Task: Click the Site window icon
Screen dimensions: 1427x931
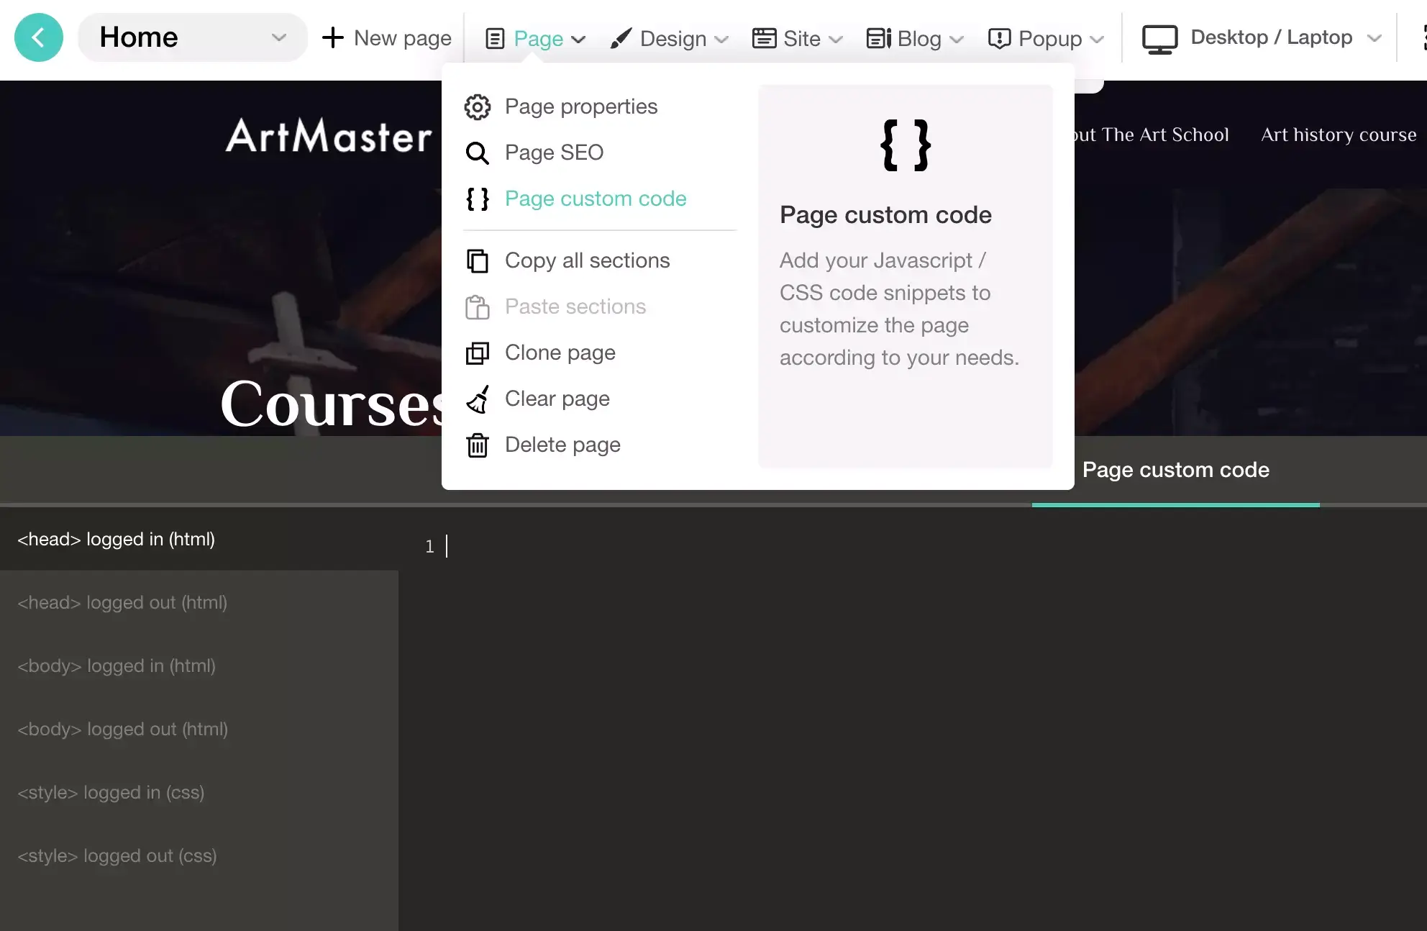Action: point(764,38)
